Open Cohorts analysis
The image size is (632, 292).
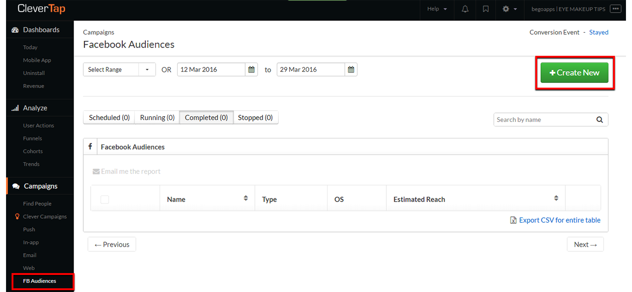coord(33,151)
